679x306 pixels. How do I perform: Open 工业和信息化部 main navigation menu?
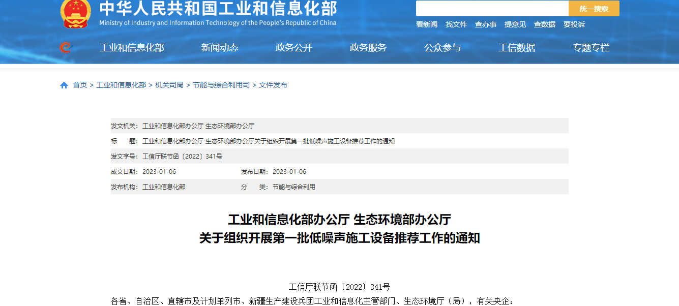132,48
